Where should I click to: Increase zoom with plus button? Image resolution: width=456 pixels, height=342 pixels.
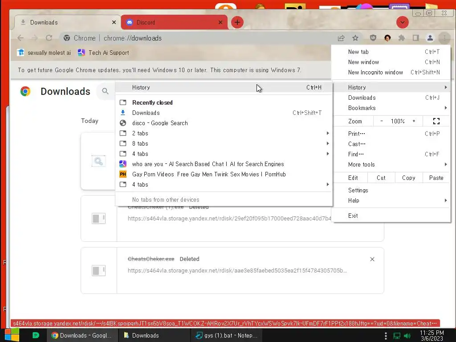click(x=414, y=121)
